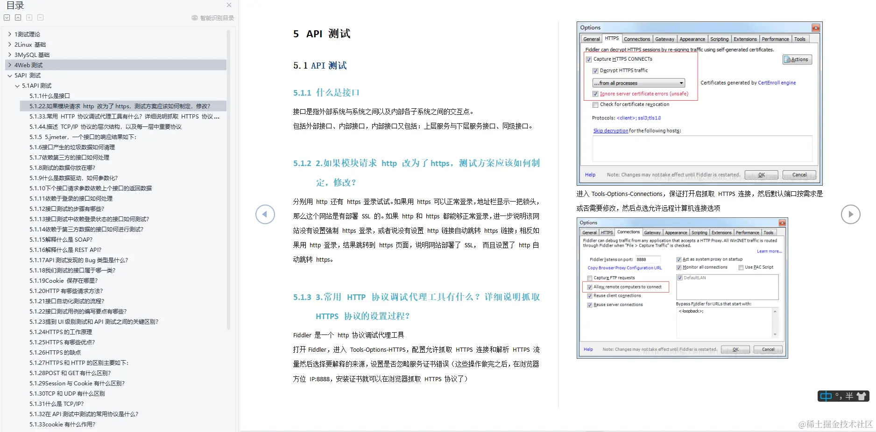Open the "...from all processes" dropdown
Image resolution: width=876 pixels, height=432 pixels.
(638, 83)
